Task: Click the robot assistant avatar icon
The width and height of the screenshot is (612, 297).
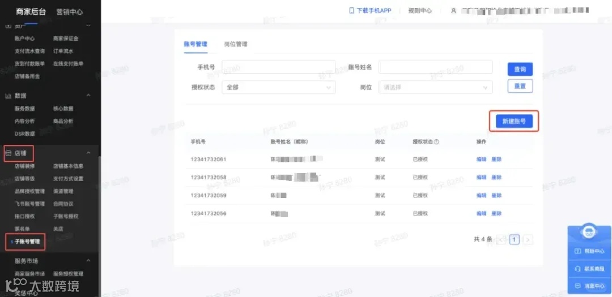Action: pos(589,231)
